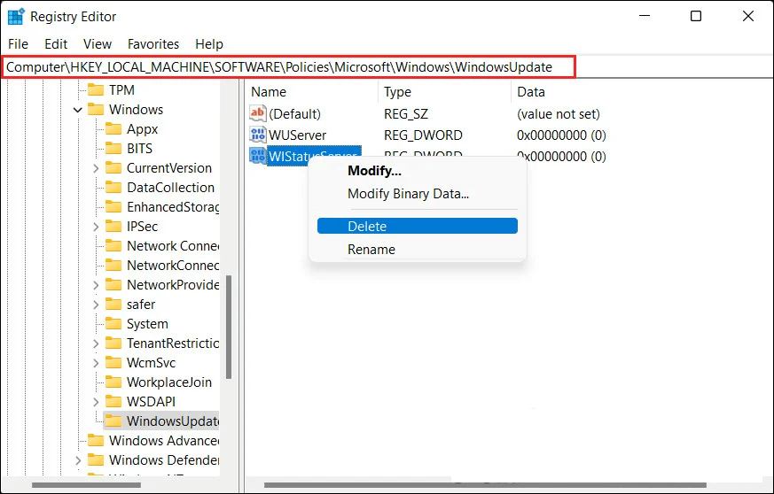The height and width of the screenshot is (494, 774).
Task: Click the TPM folder icon
Action: coord(96,90)
